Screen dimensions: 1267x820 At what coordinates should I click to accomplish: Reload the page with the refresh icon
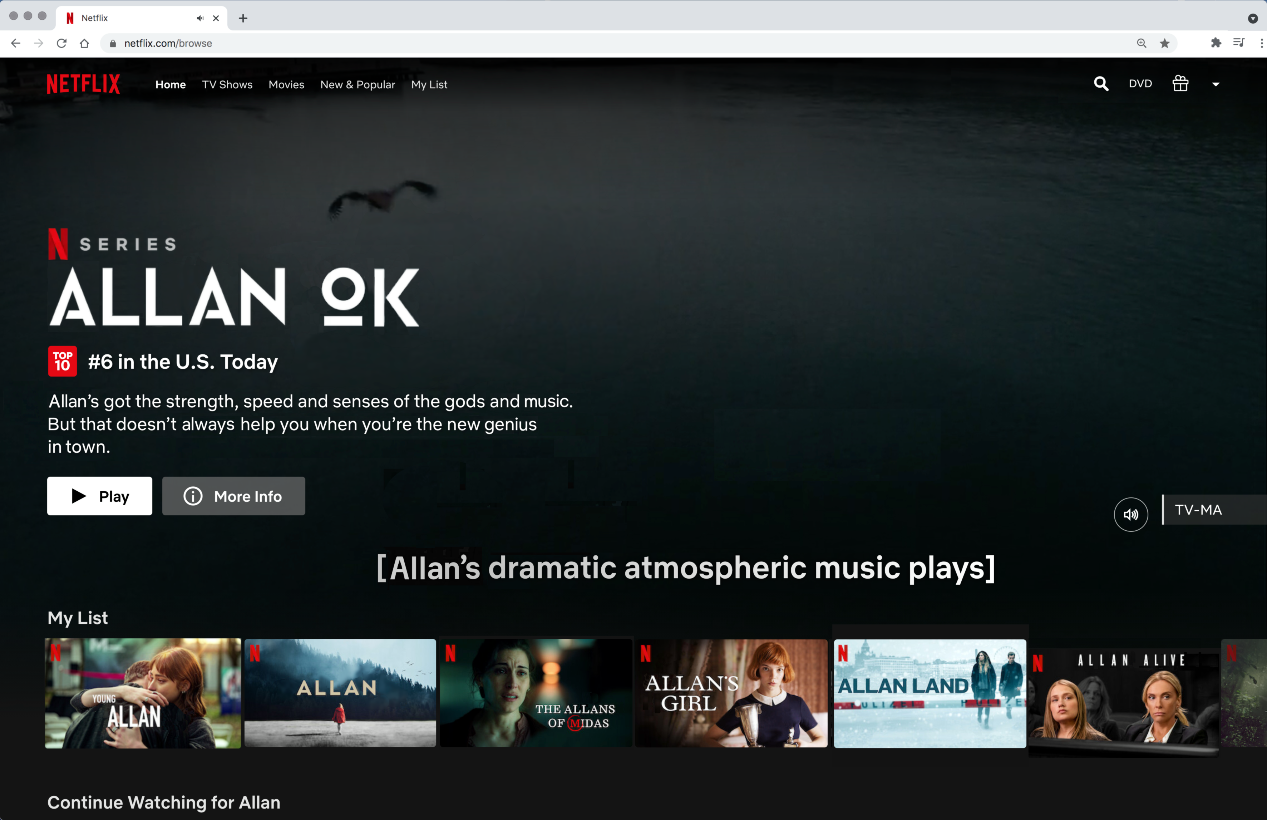click(x=62, y=43)
